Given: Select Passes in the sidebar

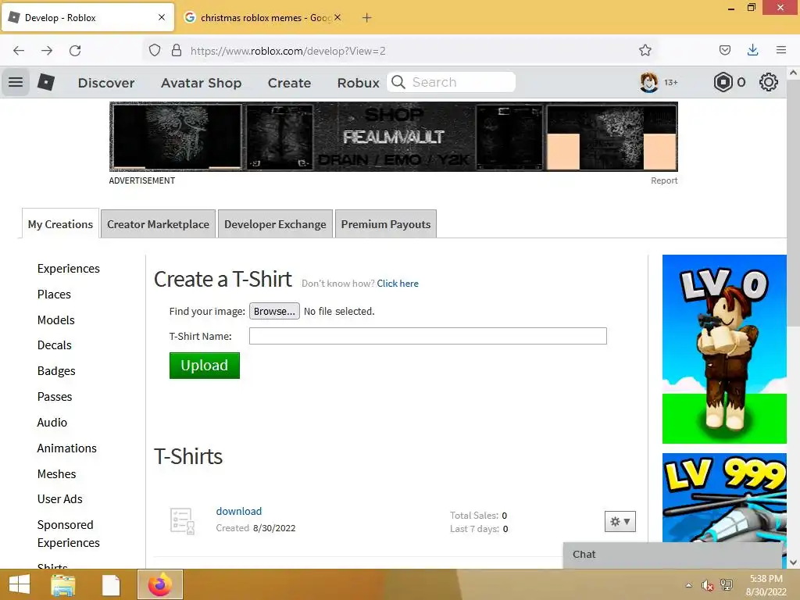Looking at the screenshot, I should pos(55,396).
